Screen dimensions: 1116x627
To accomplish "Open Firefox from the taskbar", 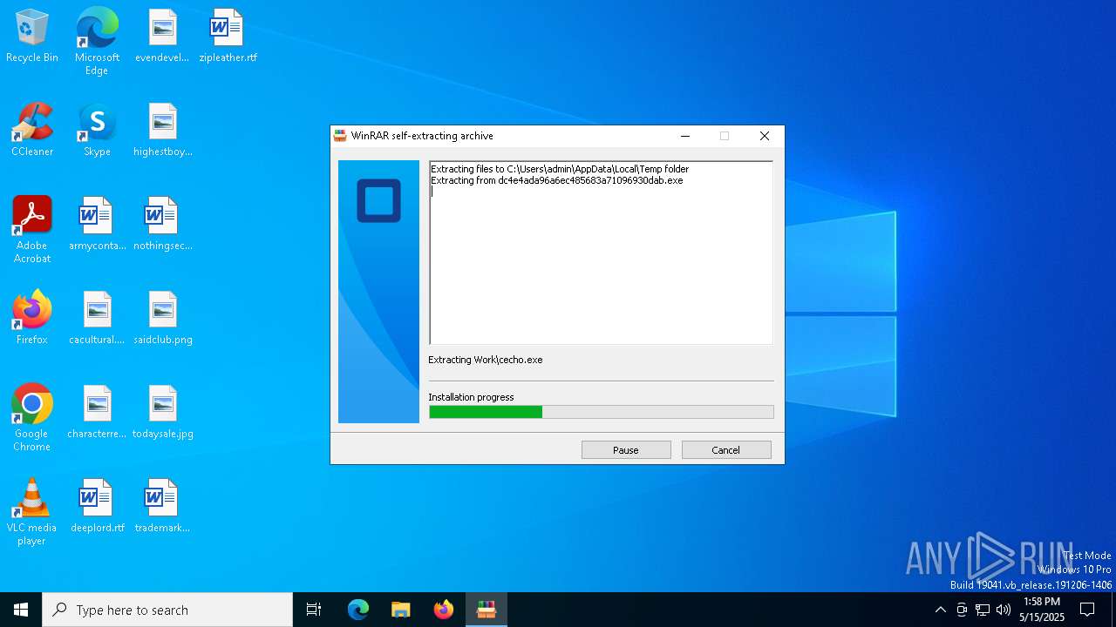I will click(444, 610).
